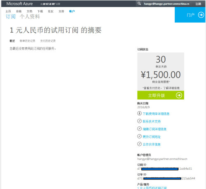Open the 文档 documentation menu item
206x189 pixels.
click(x=29, y=11)
